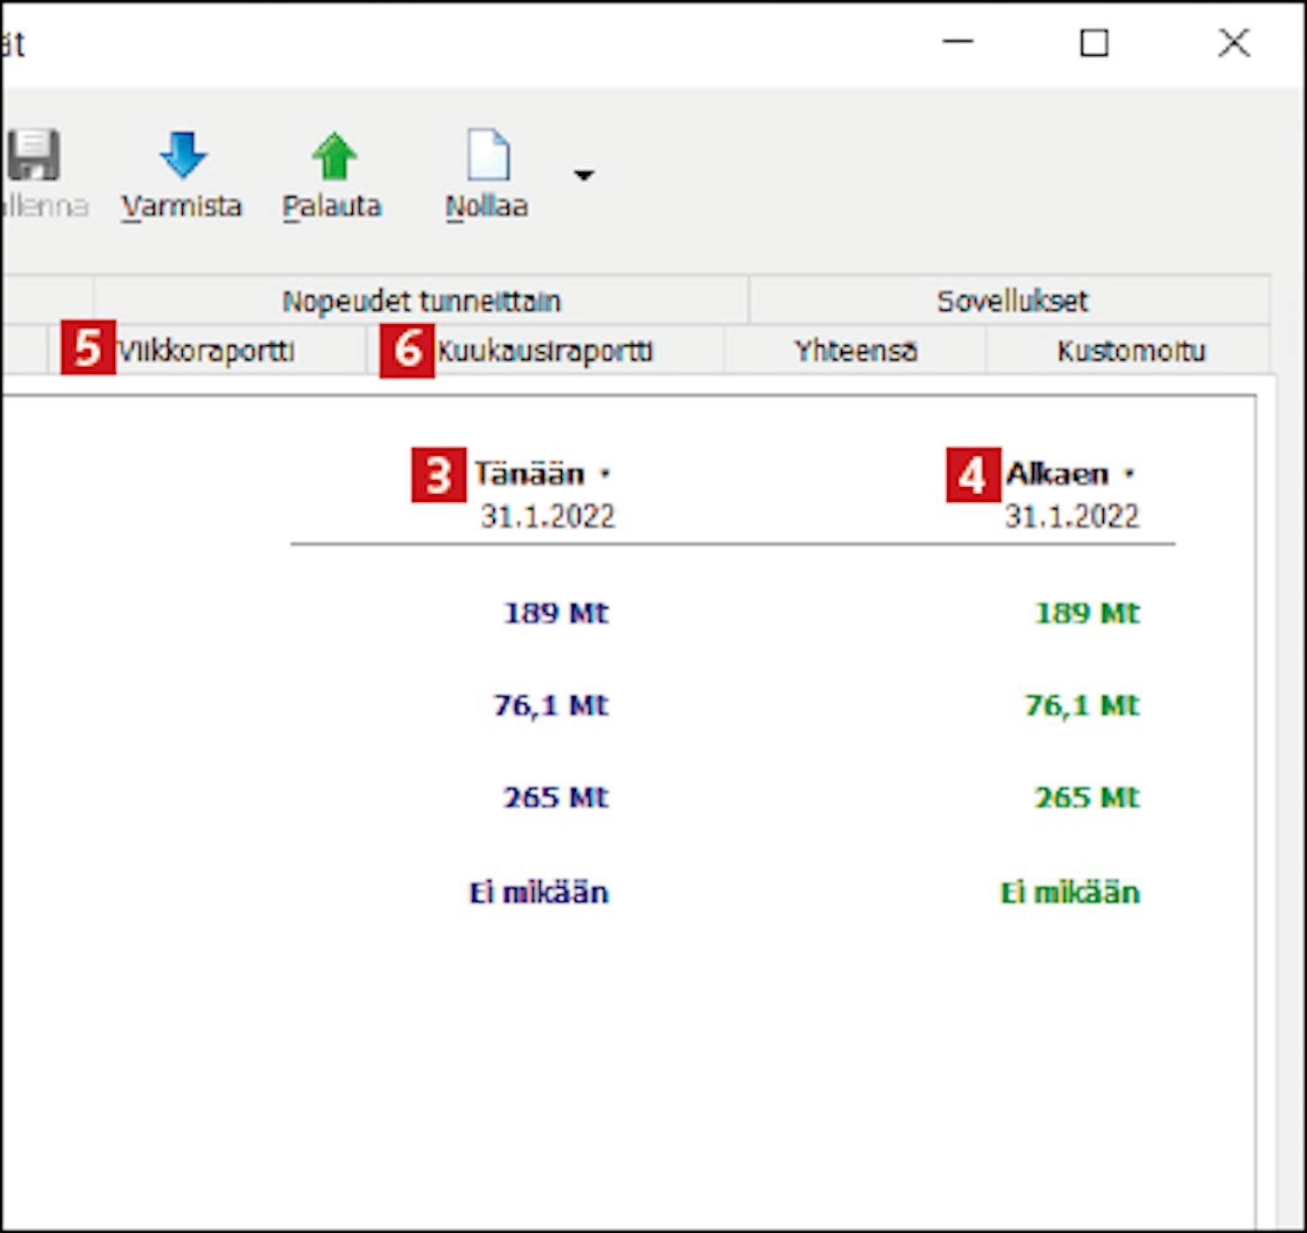Open the toolbar overflow arrow beside Nollaa

click(x=584, y=175)
